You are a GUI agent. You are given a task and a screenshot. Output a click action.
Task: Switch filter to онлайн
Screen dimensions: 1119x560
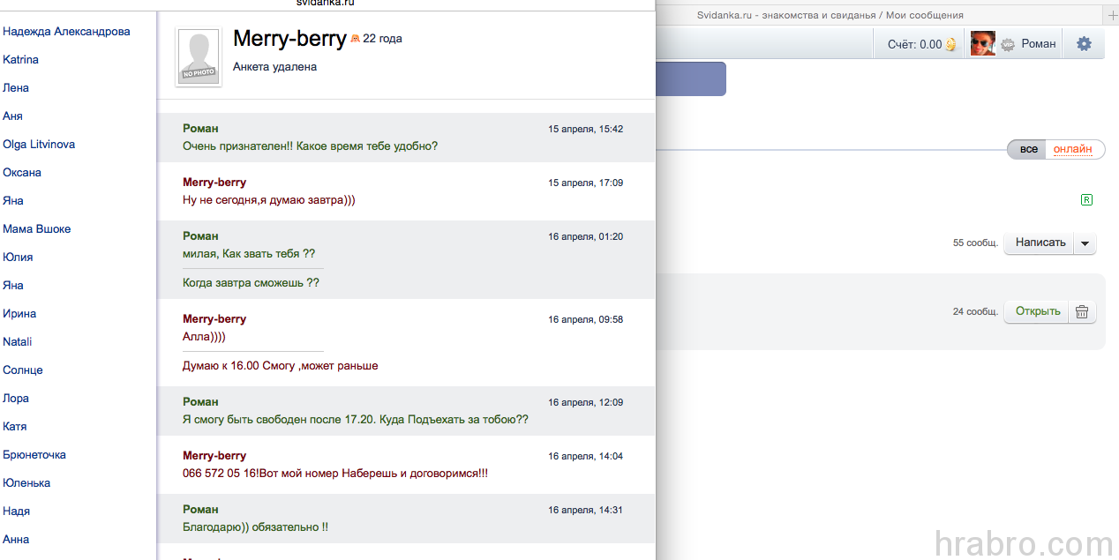(x=1073, y=149)
